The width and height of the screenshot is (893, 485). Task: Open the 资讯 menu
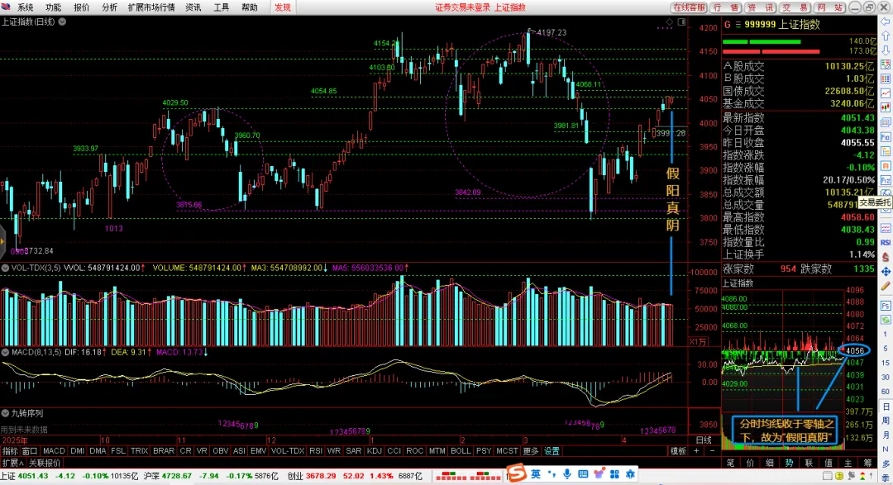[x=193, y=7]
